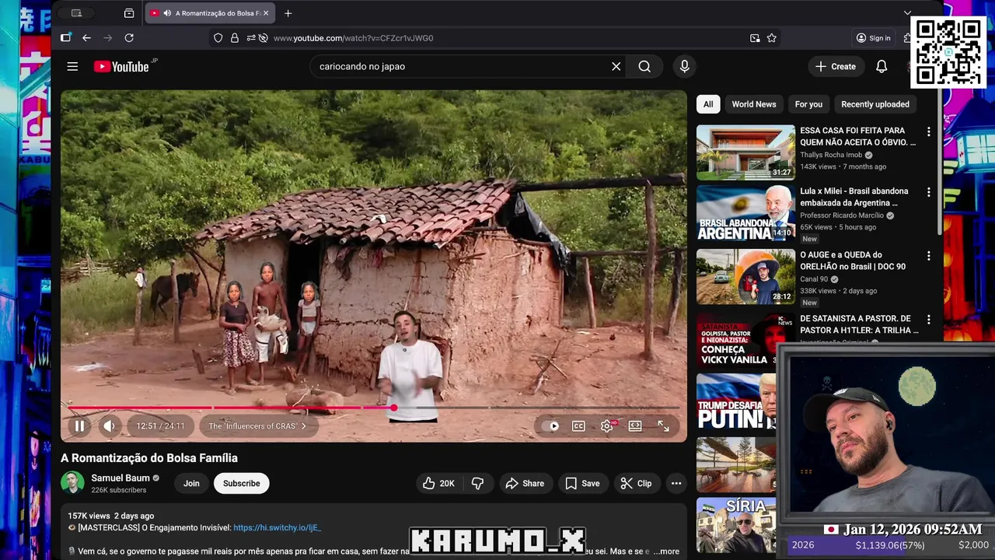Clear the search query with X
The height and width of the screenshot is (560, 995).
[x=616, y=66]
